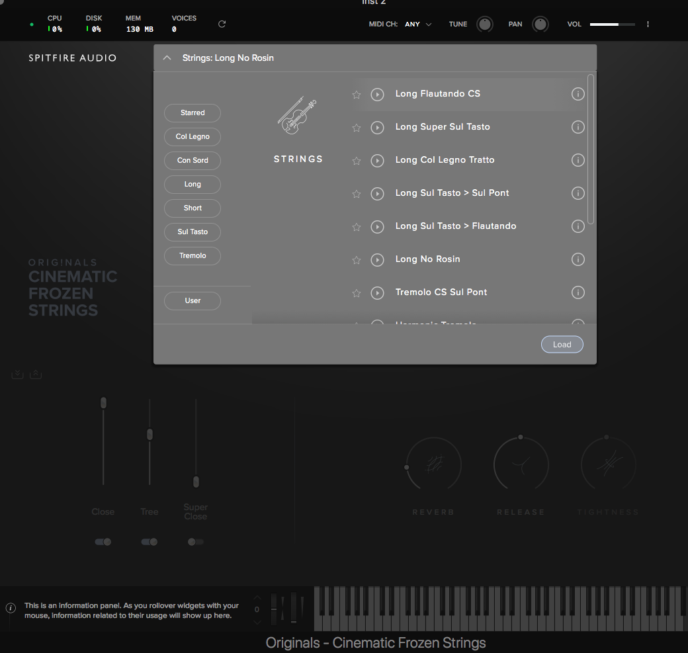The height and width of the screenshot is (653, 688).
Task: Open the User presets filter
Action: tap(192, 300)
